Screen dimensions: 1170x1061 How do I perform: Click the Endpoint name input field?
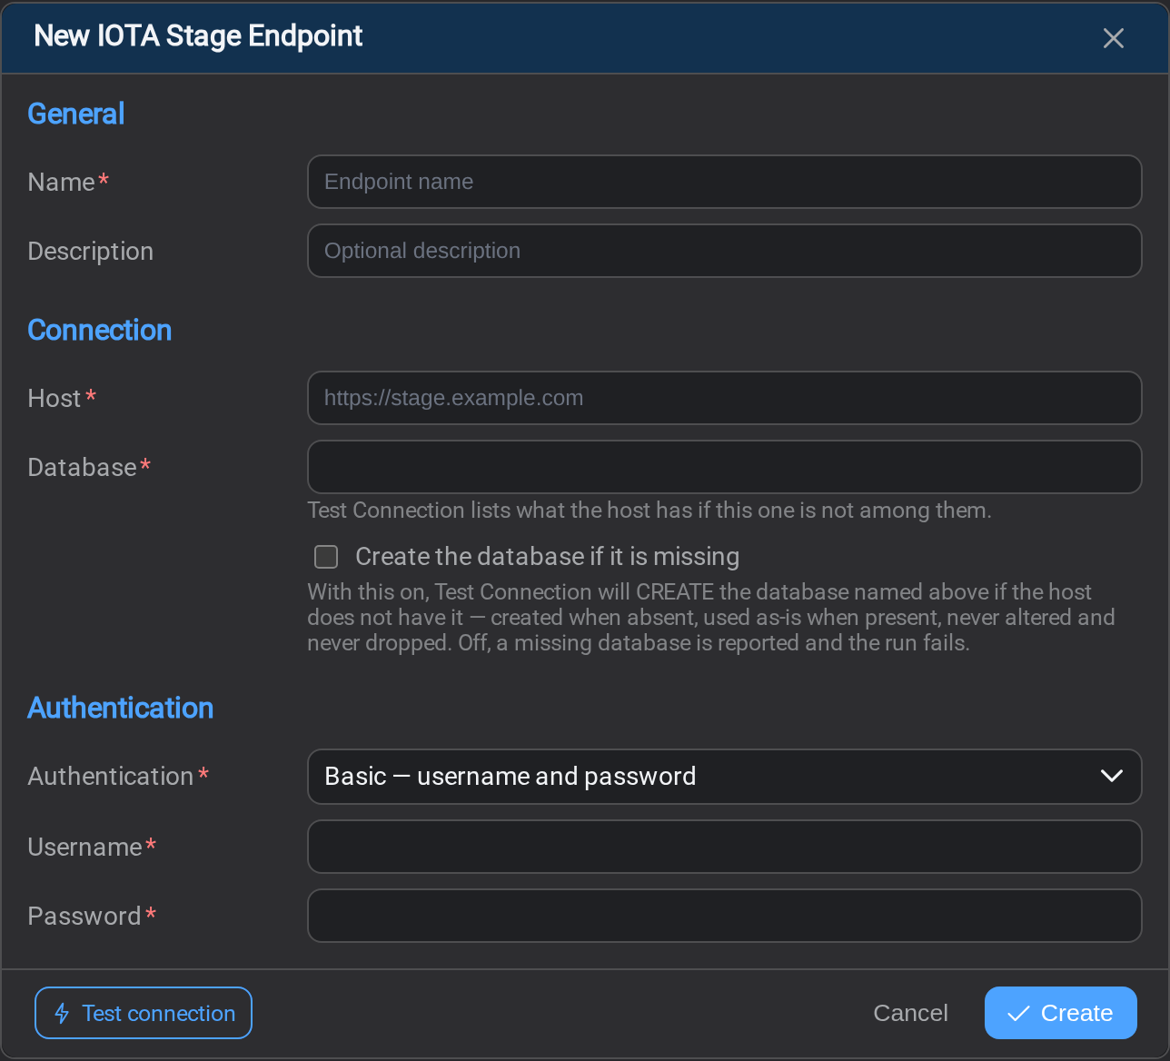[724, 182]
